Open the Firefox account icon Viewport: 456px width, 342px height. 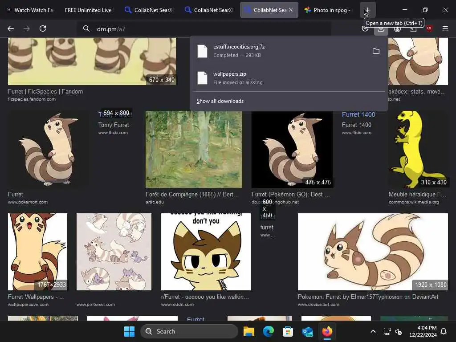397,28
